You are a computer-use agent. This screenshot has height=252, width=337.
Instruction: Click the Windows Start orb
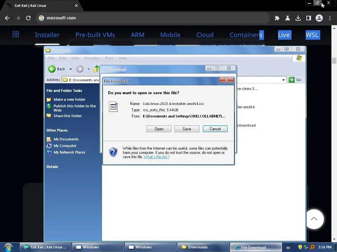click(x=8, y=247)
